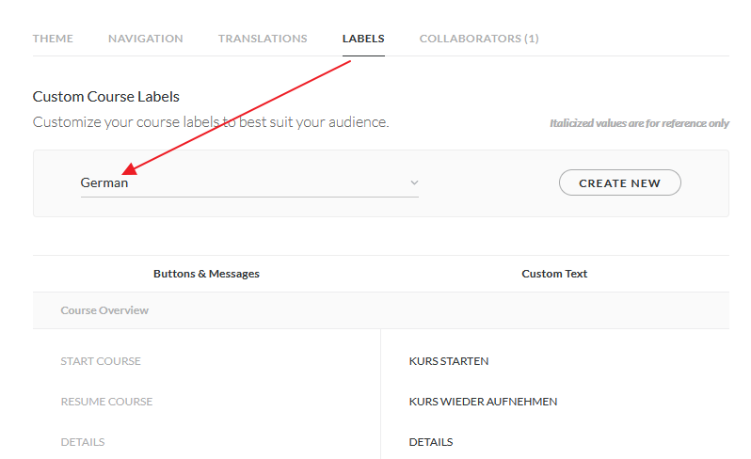Click the KURS WIEDER AUFNEHMEN text field
The image size is (751, 459).
point(483,402)
